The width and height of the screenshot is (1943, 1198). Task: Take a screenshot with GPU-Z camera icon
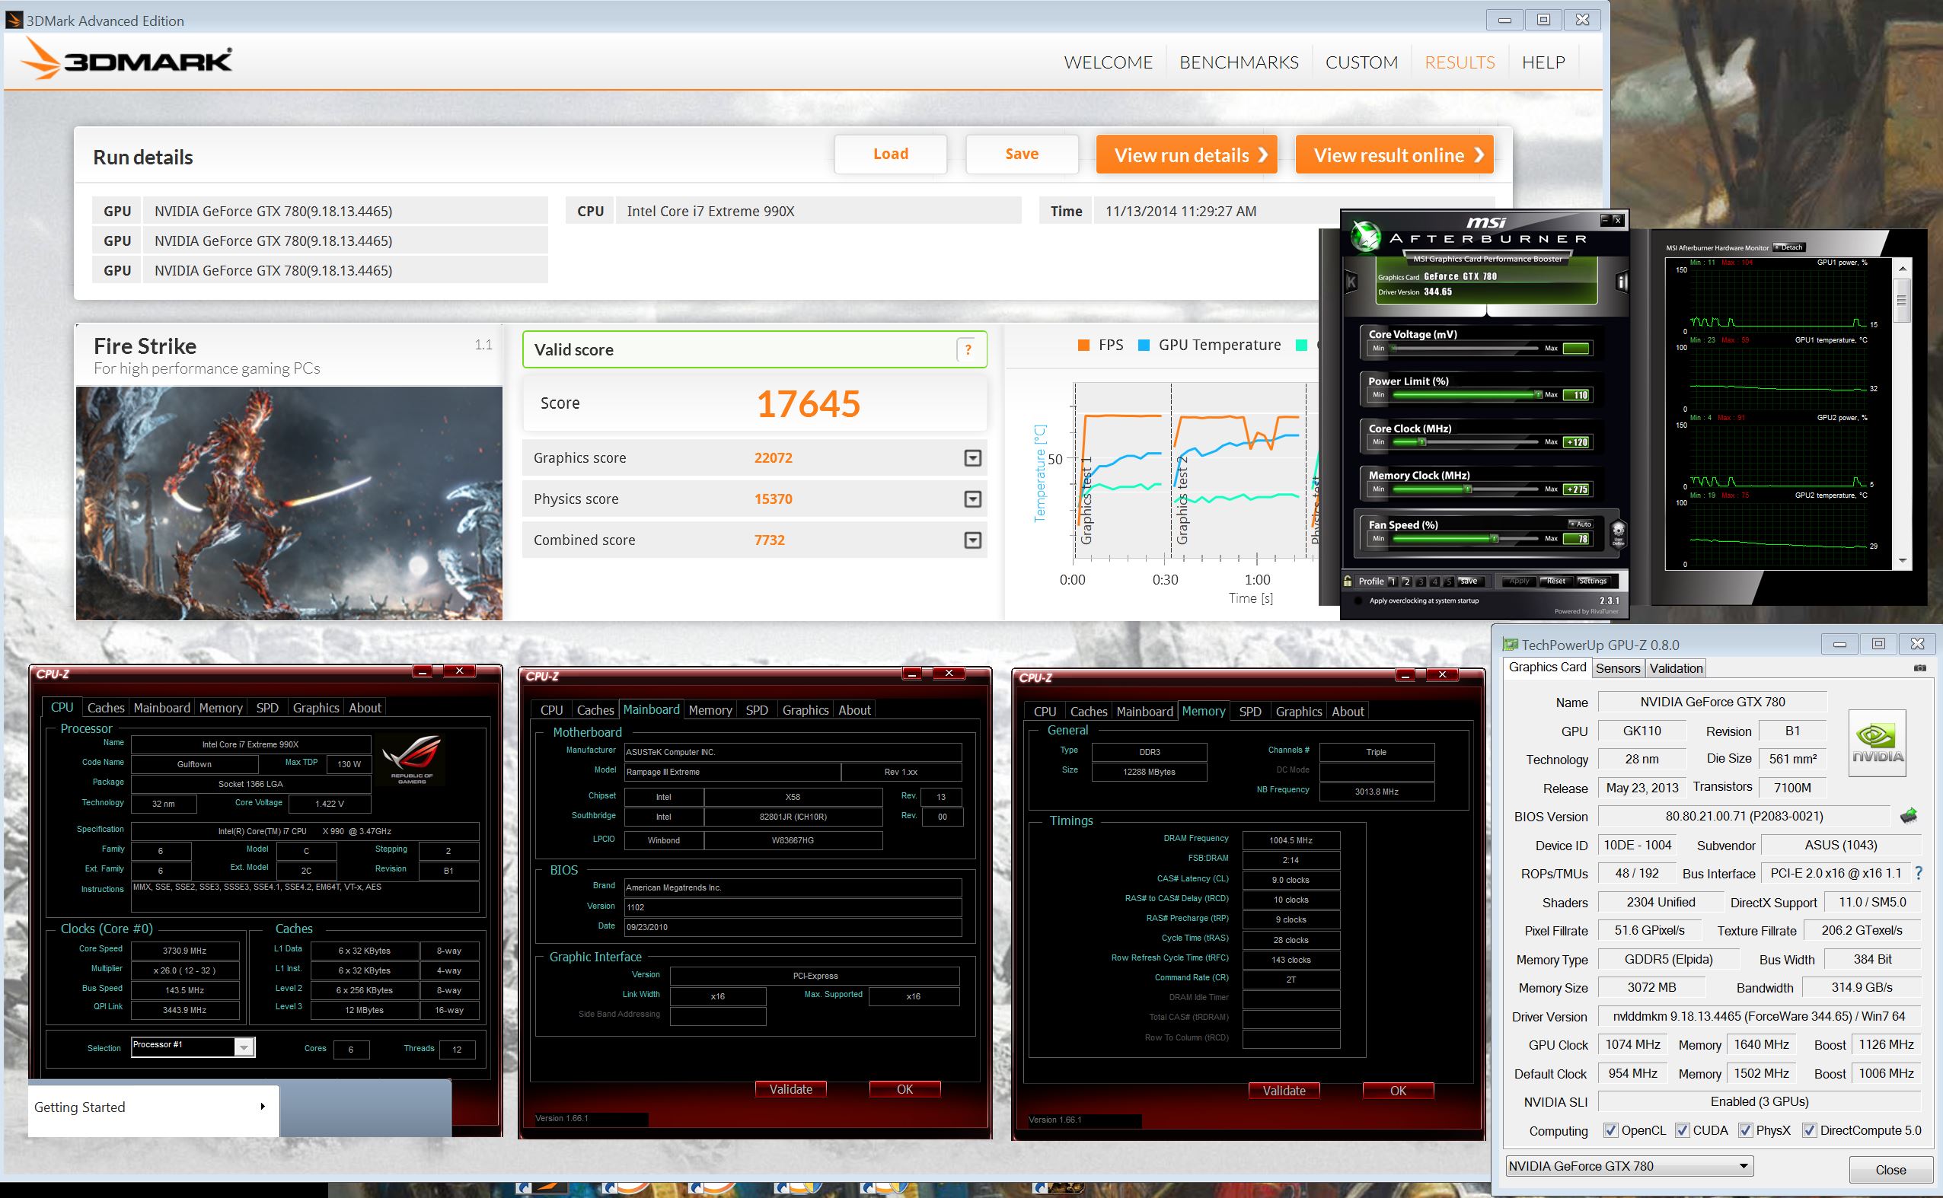coord(1919,668)
